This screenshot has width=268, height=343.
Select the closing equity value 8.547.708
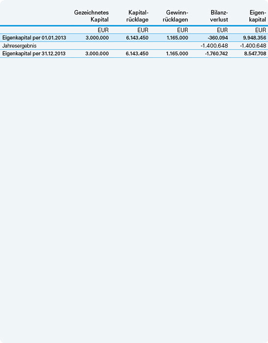(x=255, y=53)
